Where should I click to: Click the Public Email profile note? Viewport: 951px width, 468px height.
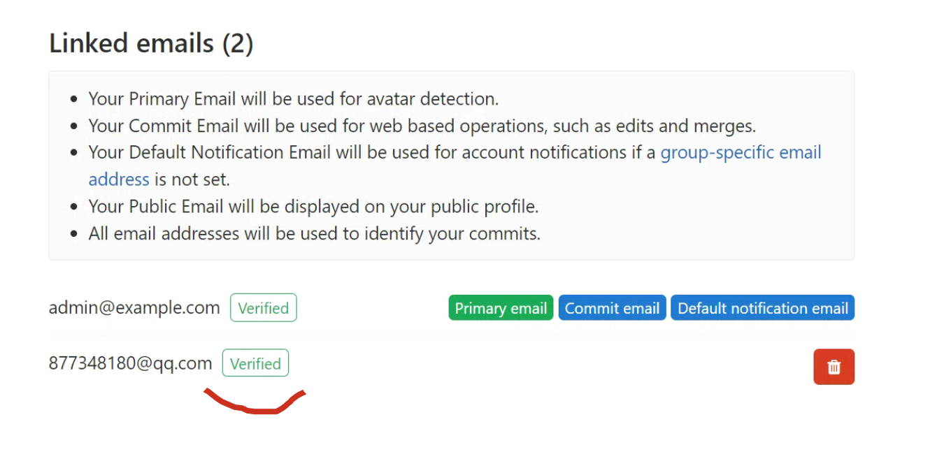[x=313, y=207]
